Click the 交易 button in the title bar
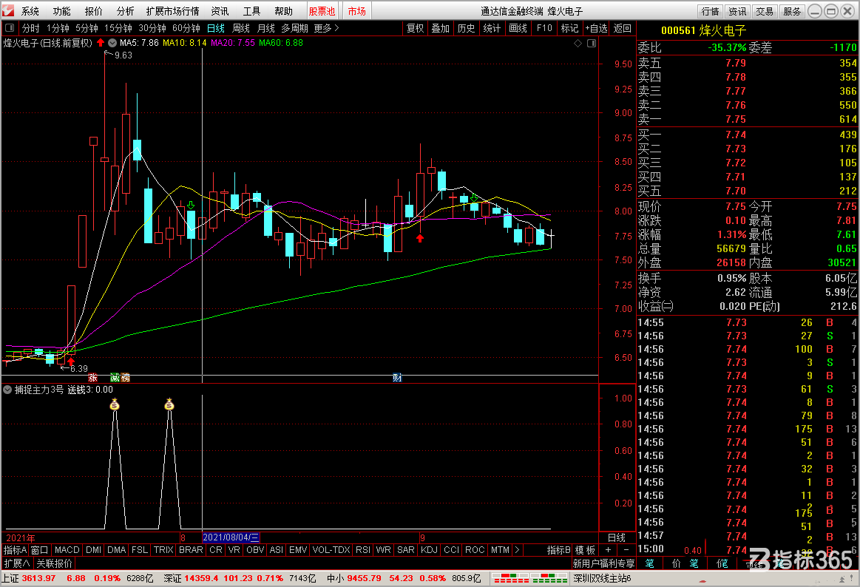The width and height of the screenshot is (860, 587). pos(765,11)
